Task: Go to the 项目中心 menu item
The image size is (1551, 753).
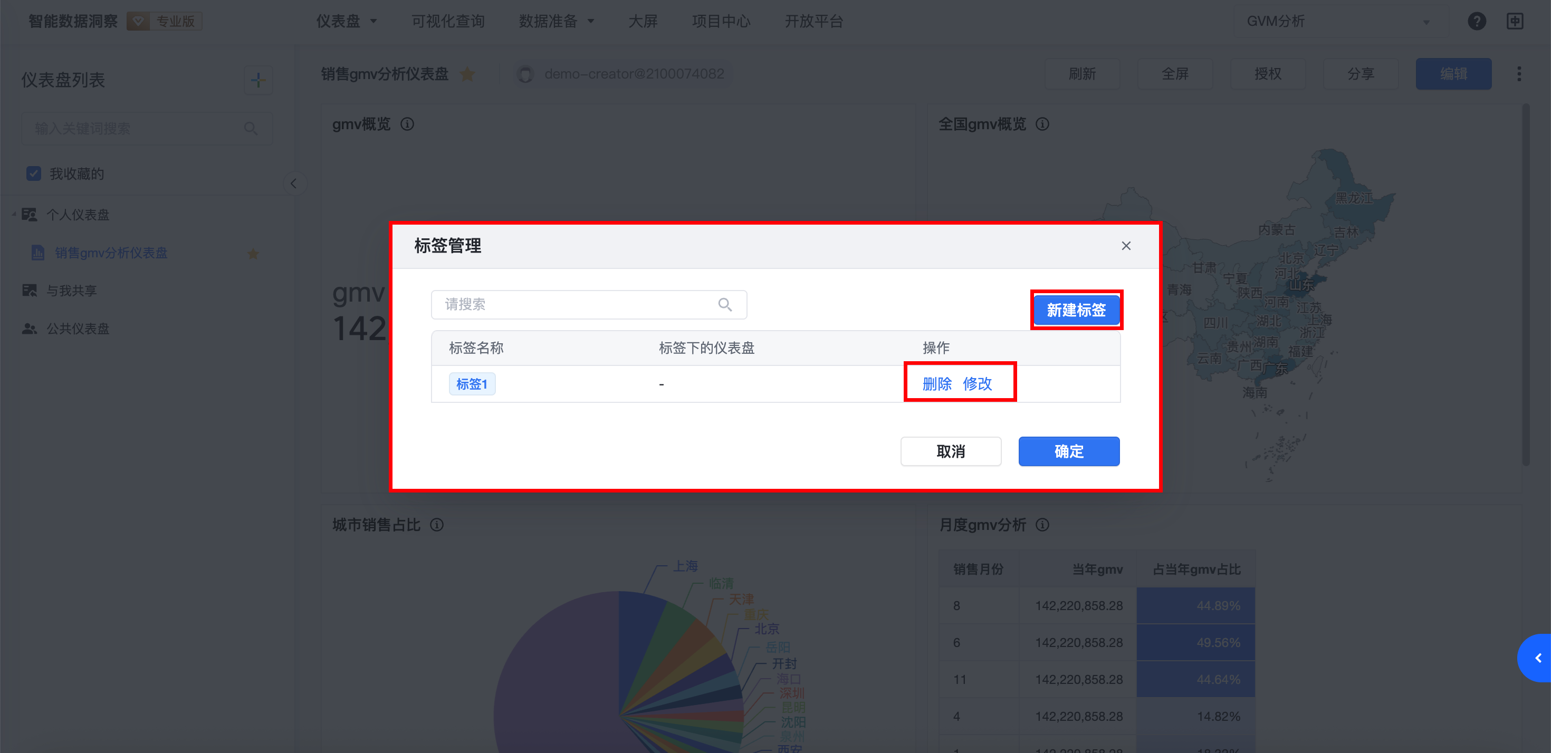Action: click(721, 22)
